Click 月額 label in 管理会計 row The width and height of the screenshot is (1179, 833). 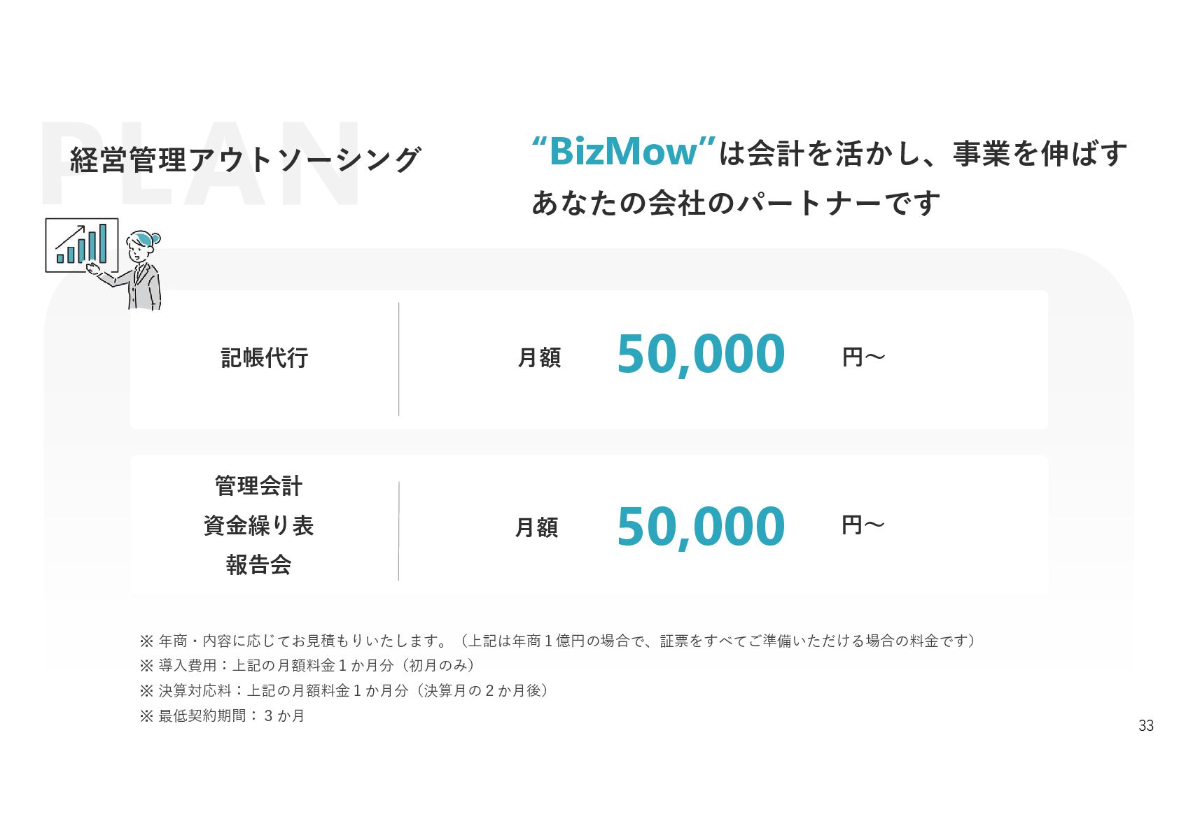537,527
